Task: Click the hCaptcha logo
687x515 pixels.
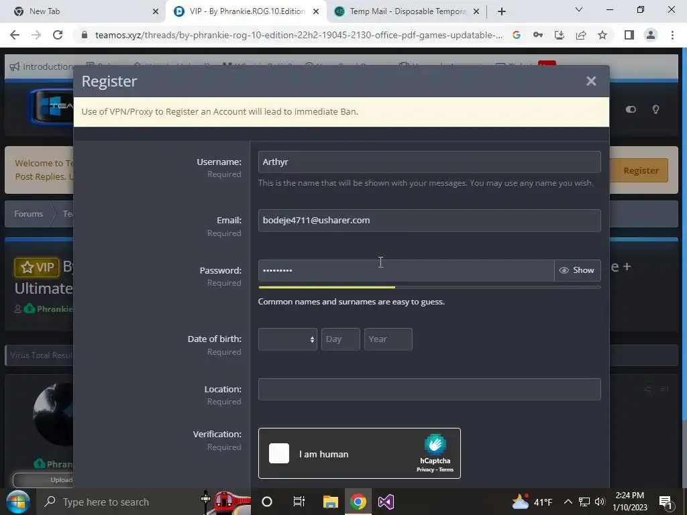Action: point(435,444)
